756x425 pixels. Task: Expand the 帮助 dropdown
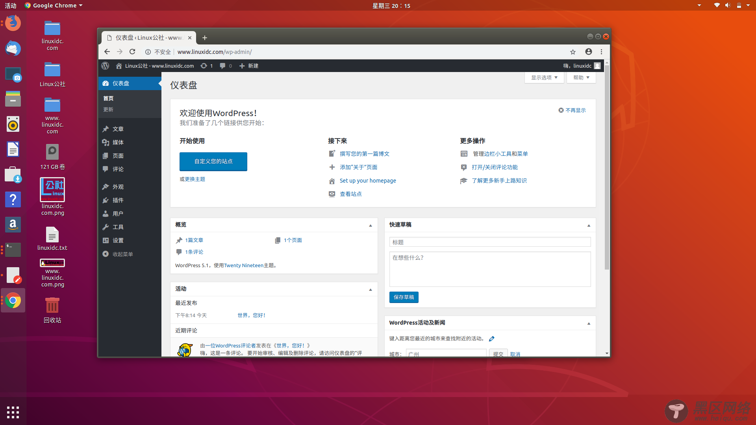point(581,78)
